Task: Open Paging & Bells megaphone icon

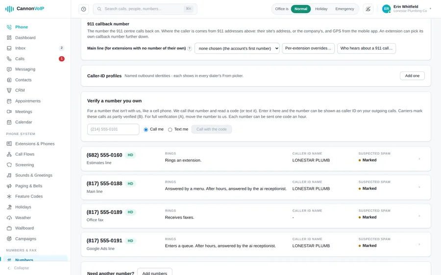Action: 9,186
